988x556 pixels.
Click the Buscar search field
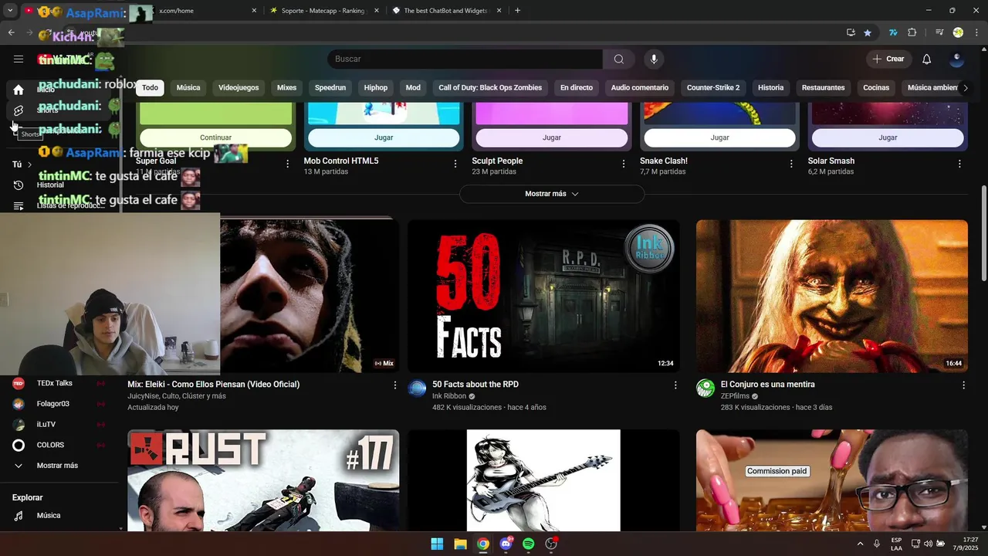point(465,59)
